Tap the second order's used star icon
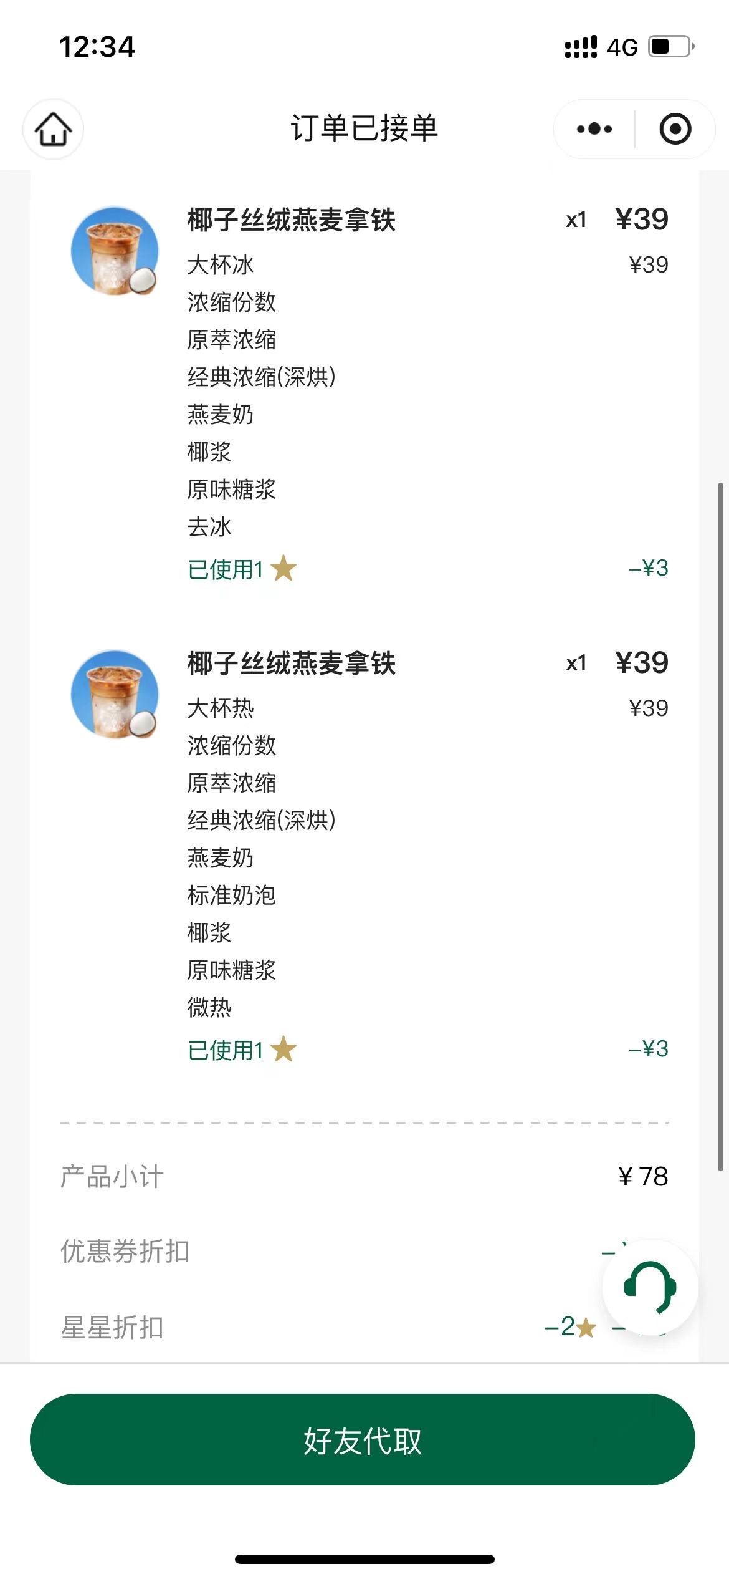The width and height of the screenshot is (729, 1579). [283, 1049]
